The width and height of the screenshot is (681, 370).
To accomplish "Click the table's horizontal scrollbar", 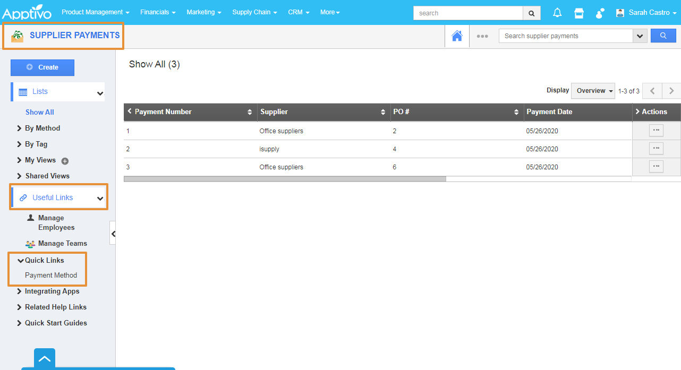I will tap(285, 179).
